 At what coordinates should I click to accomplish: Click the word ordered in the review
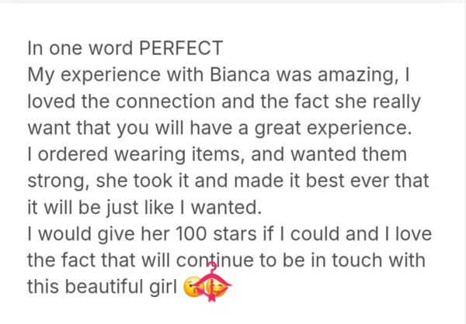click(x=73, y=154)
